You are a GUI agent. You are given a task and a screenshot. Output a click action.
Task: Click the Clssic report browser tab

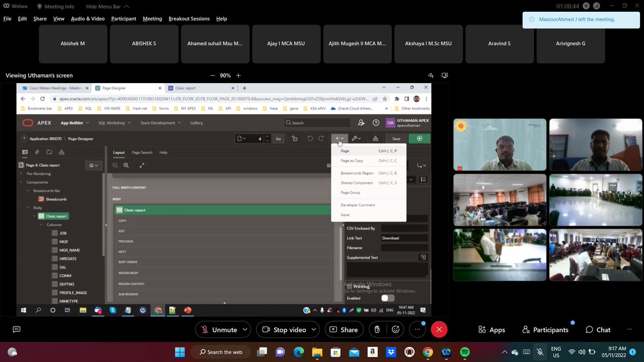click(x=200, y=88)
